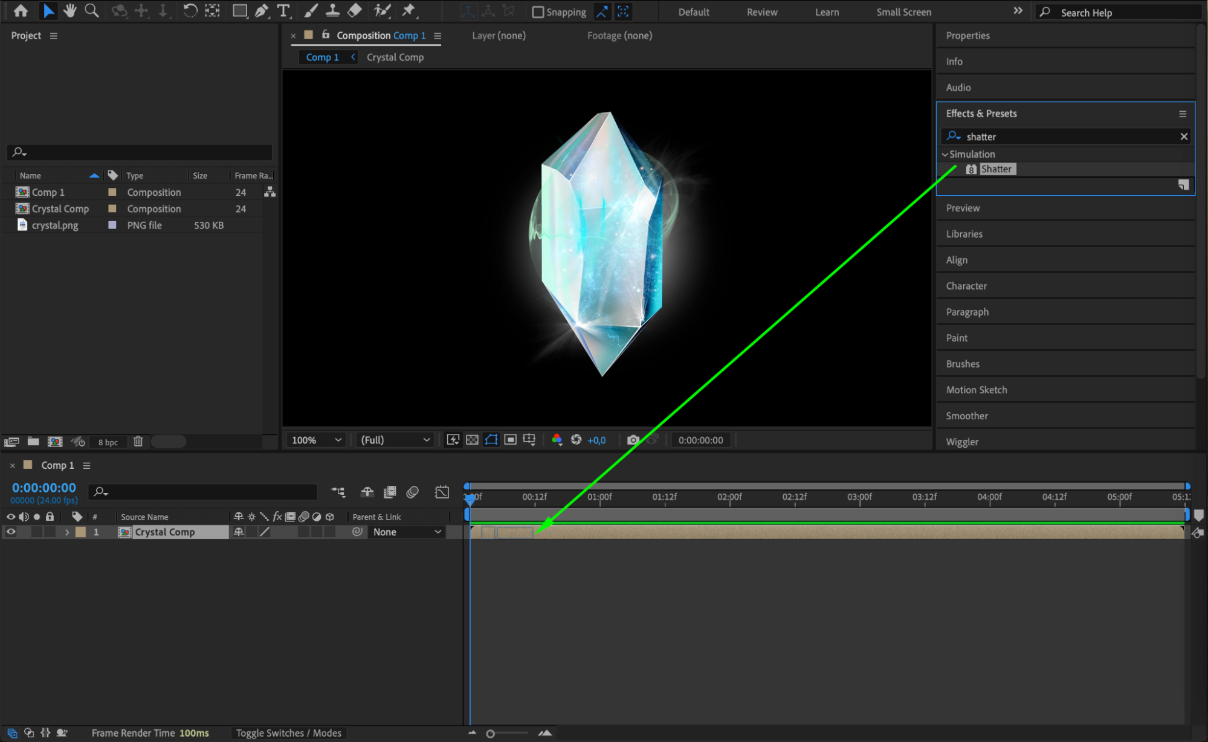The height and width of the screenshot is (742, 1208).
Task: Open the (Full) resolution dropdown
Action: (395, 440)
